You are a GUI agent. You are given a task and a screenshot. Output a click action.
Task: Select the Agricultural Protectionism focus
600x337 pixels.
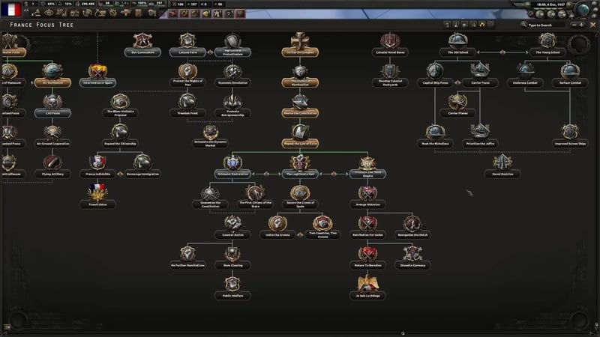click(232, 45)
